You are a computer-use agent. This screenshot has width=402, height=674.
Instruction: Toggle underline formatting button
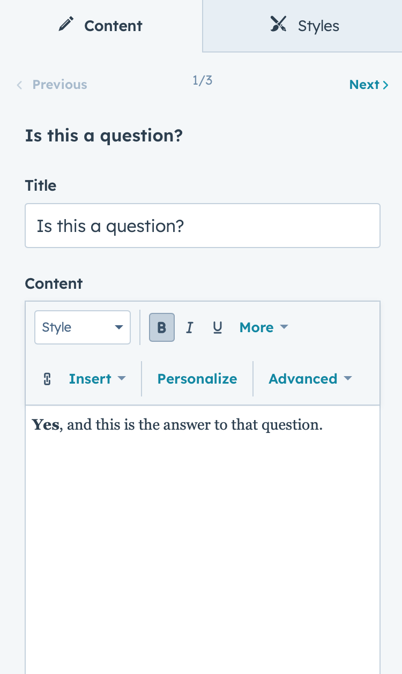point(217,327)
